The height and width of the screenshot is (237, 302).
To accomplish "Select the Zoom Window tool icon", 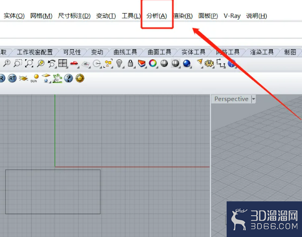I will [18, 63].
